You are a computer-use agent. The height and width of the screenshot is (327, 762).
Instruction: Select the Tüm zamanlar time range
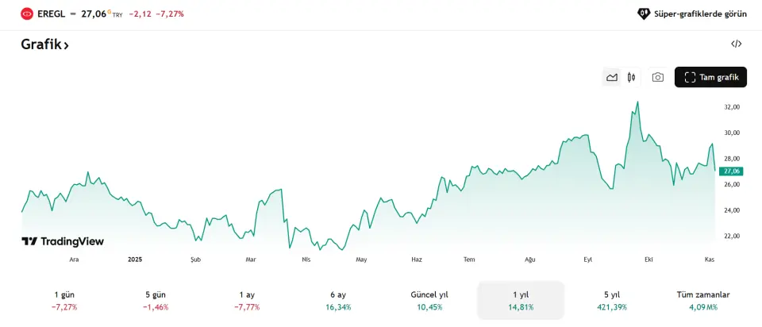702,300
